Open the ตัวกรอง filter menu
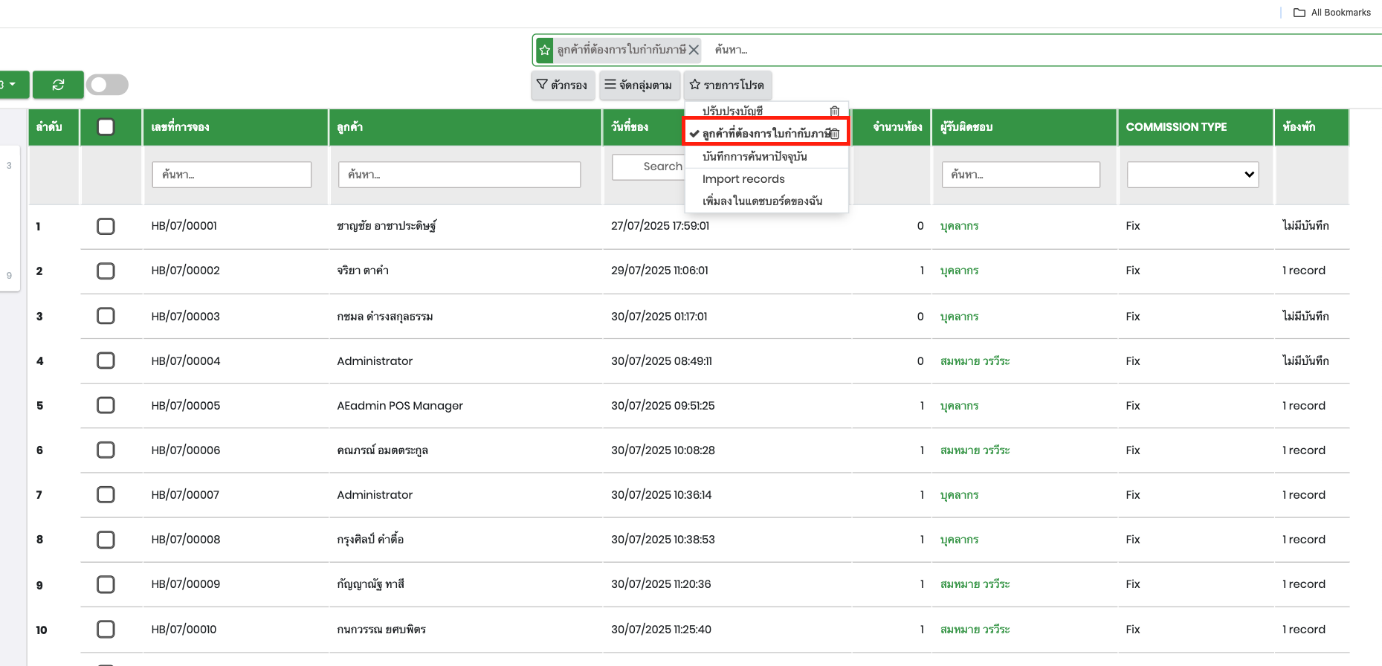The height and width of the screenshot is (666, 1382). pyautogui.click(x=563, y=85)
